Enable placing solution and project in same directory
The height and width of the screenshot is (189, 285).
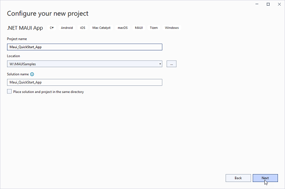[9, 92]
